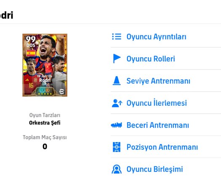The width and height of the screenshot is (221, 177).
Task: Open Oyuncu Birleşimi
Action: point(154,169)
